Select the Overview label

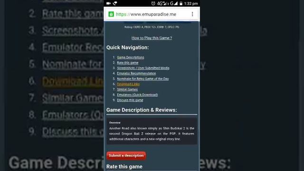coord(115,123)
